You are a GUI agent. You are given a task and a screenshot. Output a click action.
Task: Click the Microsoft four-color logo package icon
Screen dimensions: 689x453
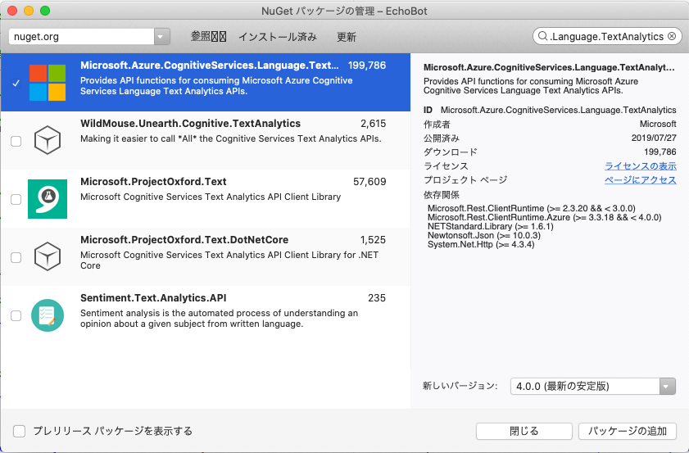[x=48, y=82]
